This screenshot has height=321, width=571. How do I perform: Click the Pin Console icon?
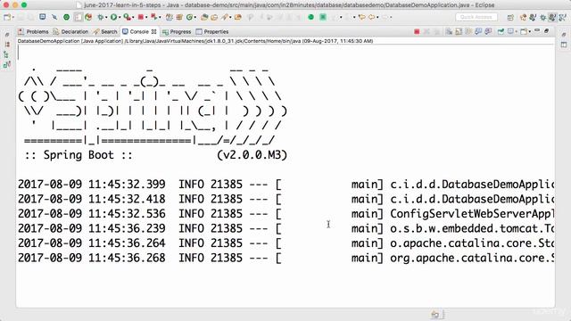pos(501,32)
